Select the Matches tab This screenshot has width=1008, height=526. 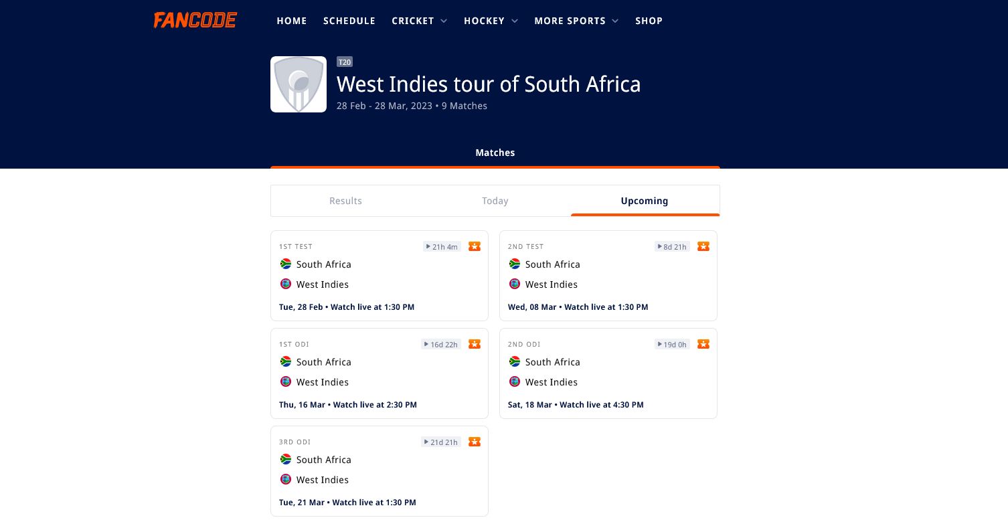[x=495, y=153]
